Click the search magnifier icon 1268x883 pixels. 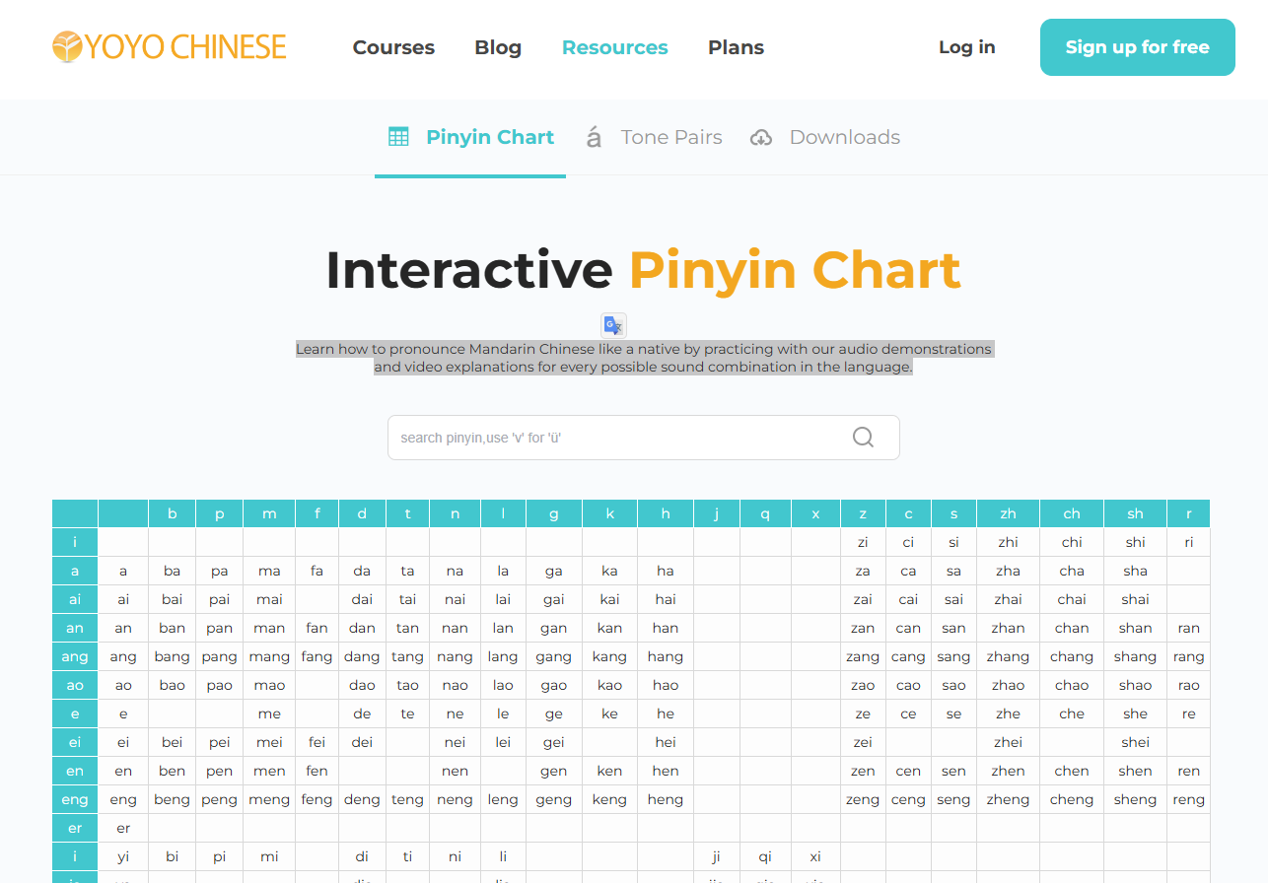click(863, 438)
